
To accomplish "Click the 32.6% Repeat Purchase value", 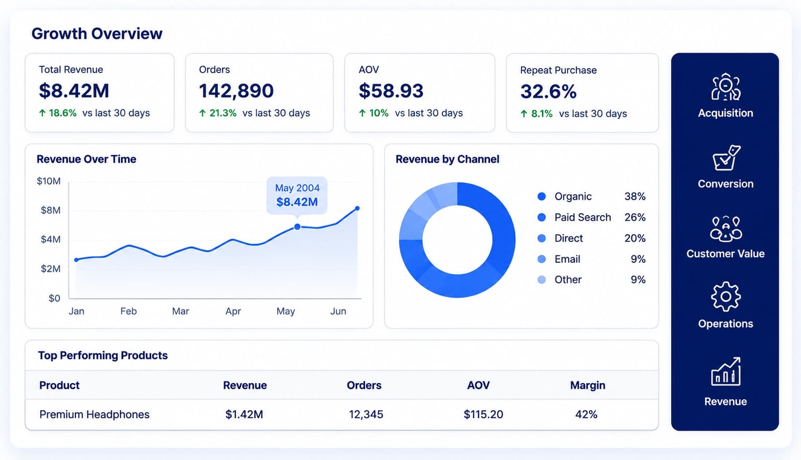I will (x=549, y=91).
